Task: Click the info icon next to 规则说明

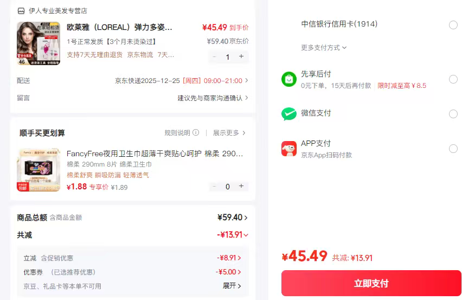Action: (x=196, y=133)
